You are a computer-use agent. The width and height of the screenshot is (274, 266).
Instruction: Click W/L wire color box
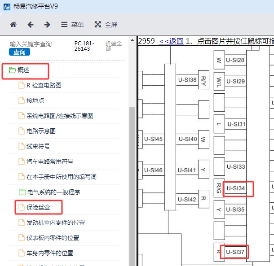tap(219, 81)
